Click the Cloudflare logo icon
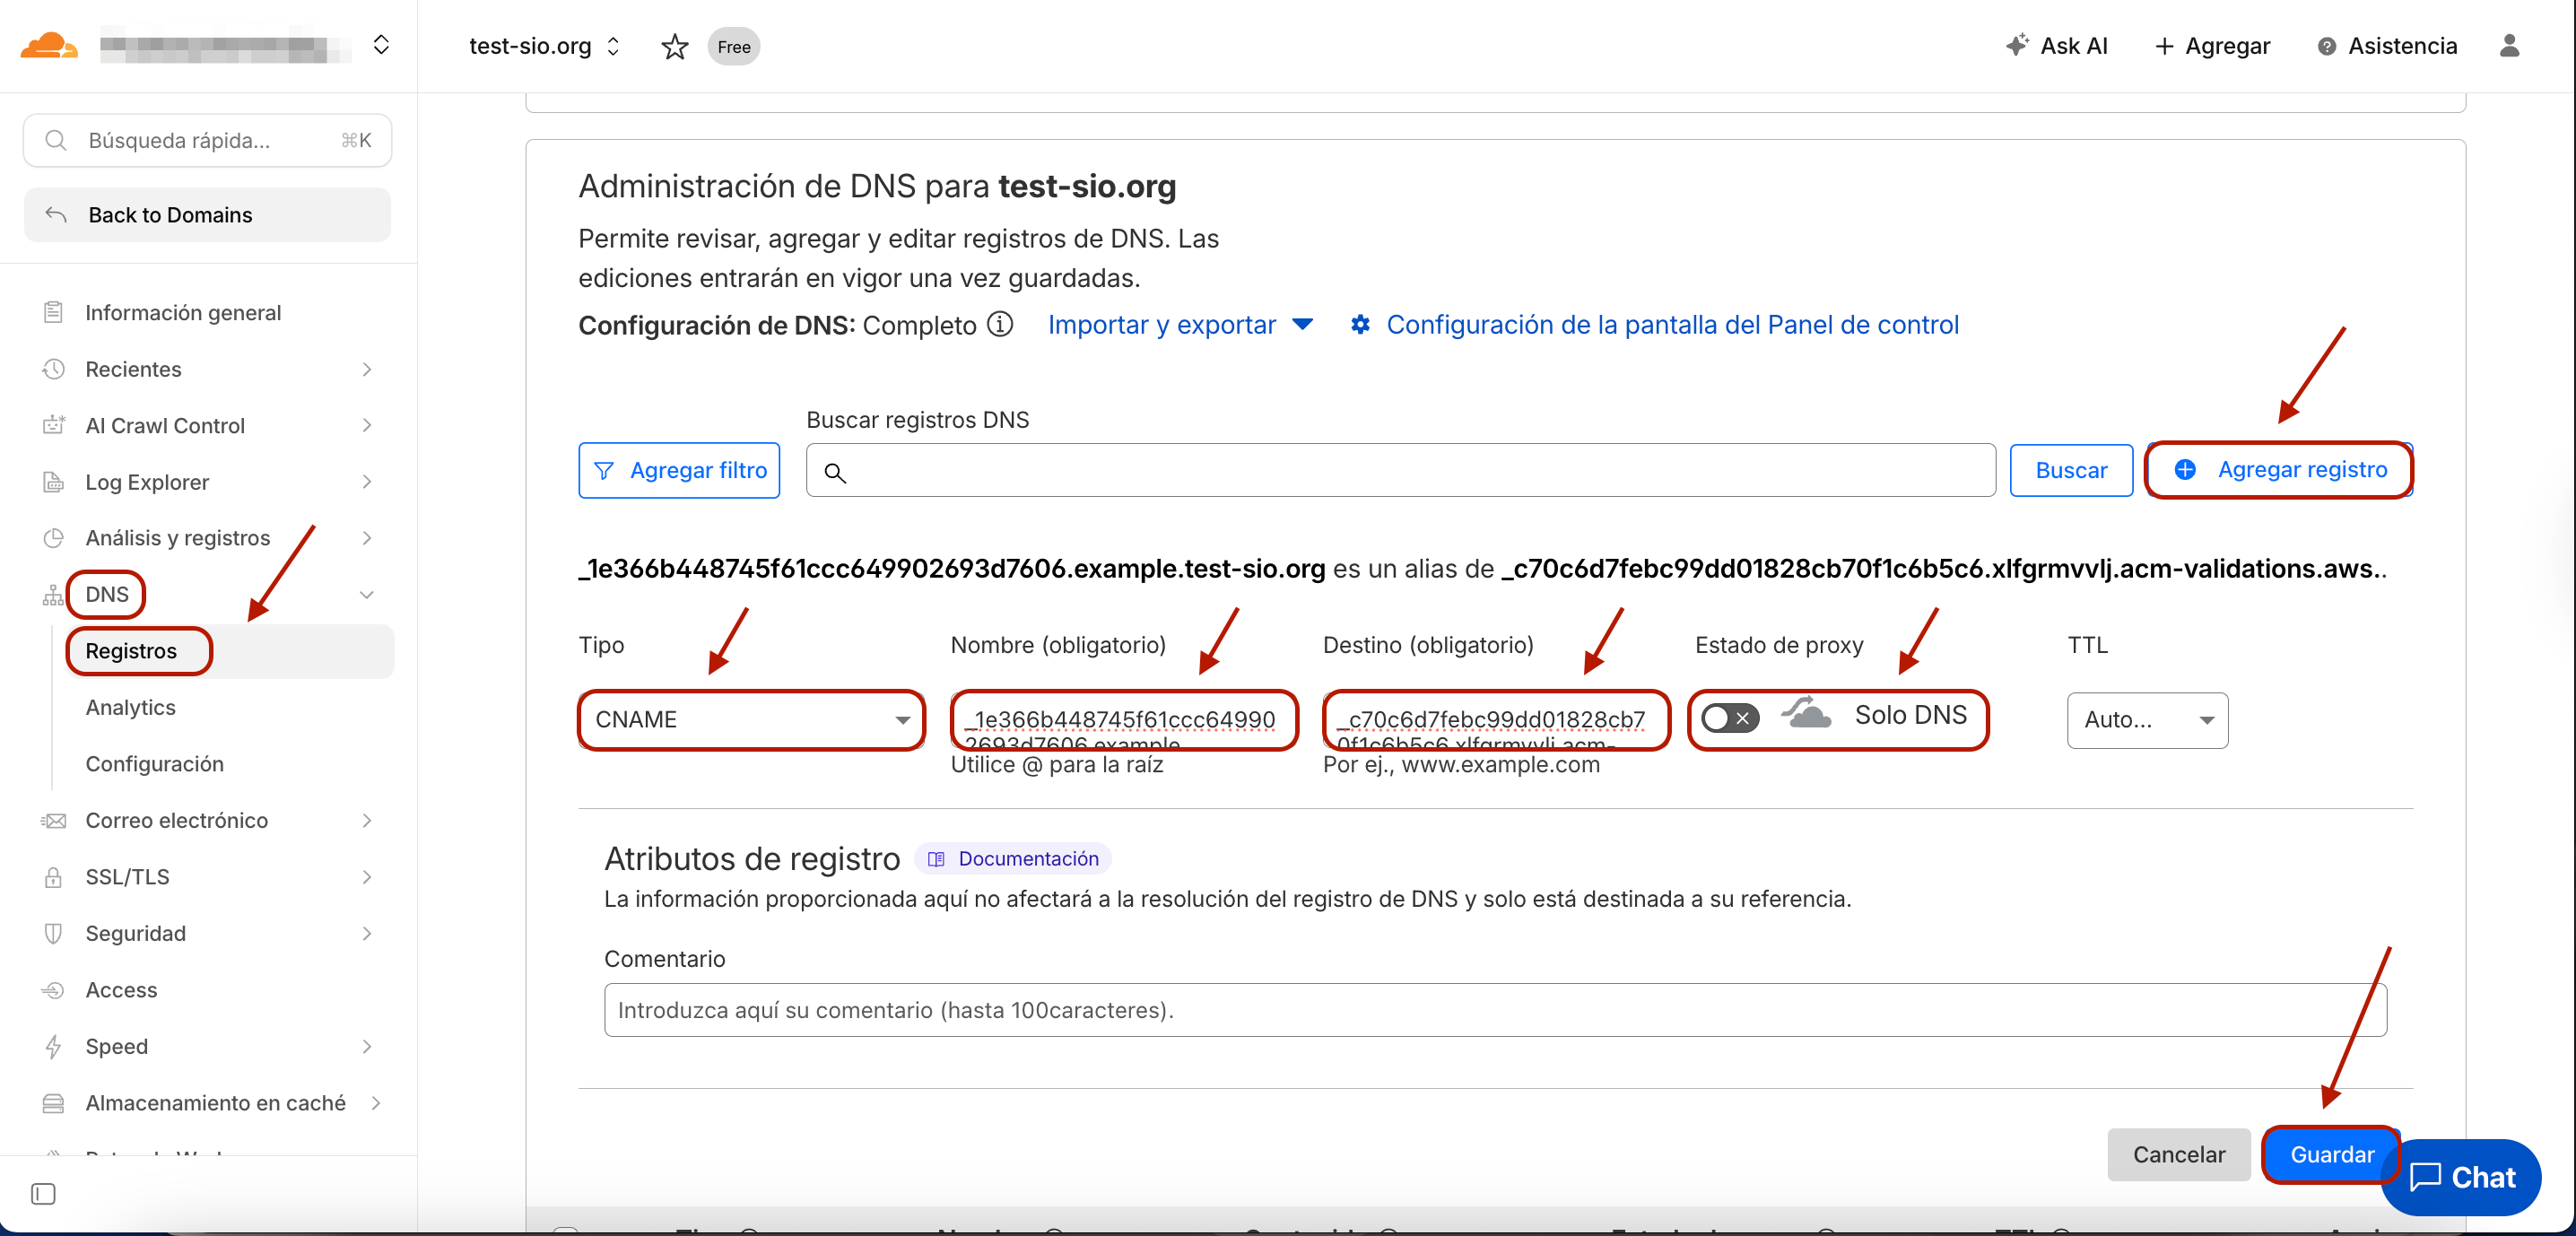Screen dimensions: 2576x1236 [x=48, y=46]
